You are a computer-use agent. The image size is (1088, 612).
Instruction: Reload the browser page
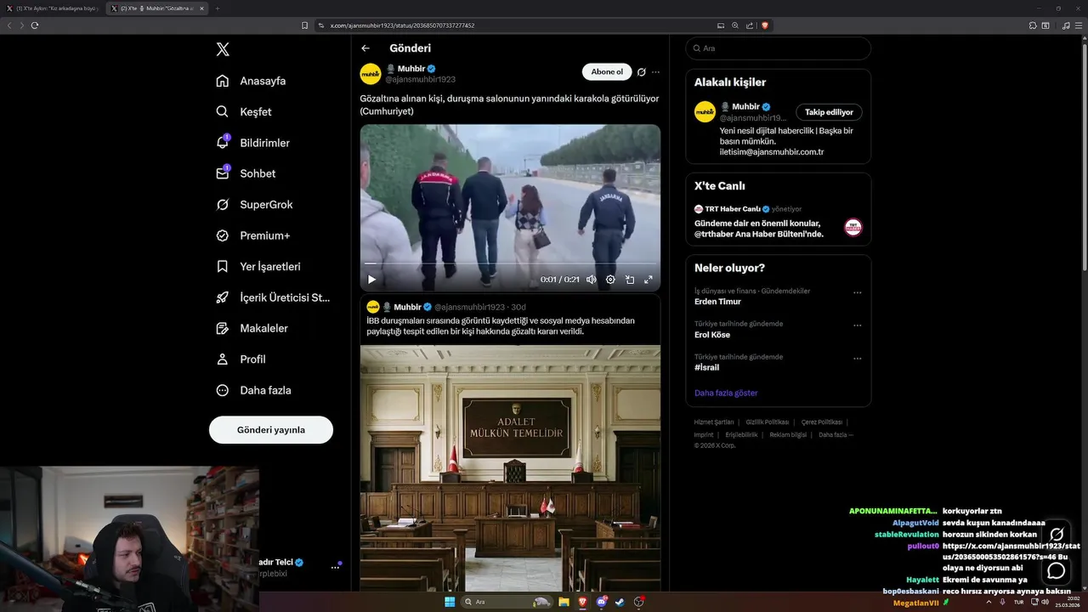tap(35, 25)
